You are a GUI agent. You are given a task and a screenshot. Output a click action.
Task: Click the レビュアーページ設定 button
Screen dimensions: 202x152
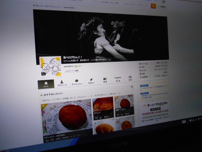click(72, 71)
